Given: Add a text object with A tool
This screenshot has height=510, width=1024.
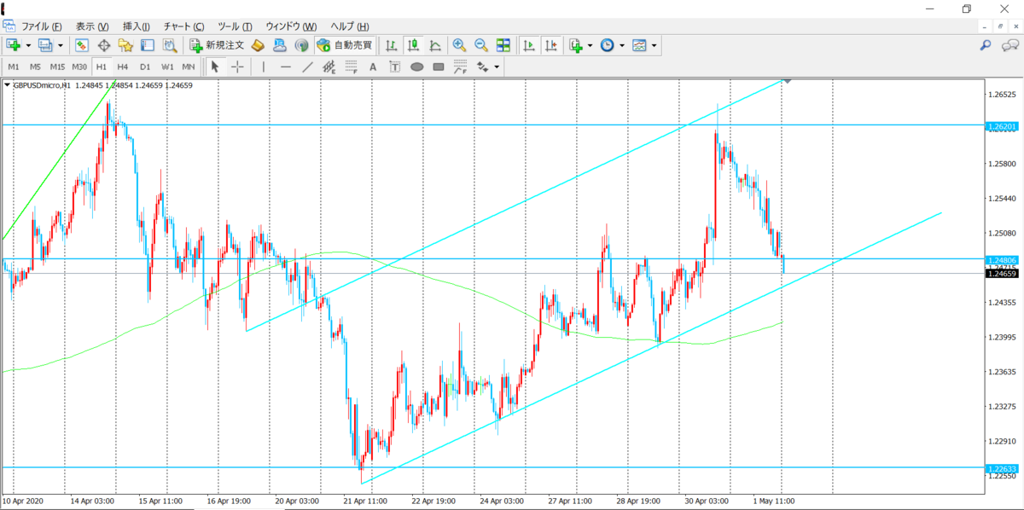Looking at the screenshot, I should (373, 67).
